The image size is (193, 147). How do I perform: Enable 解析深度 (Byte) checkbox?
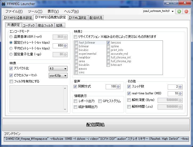click(x=129, y=100)
